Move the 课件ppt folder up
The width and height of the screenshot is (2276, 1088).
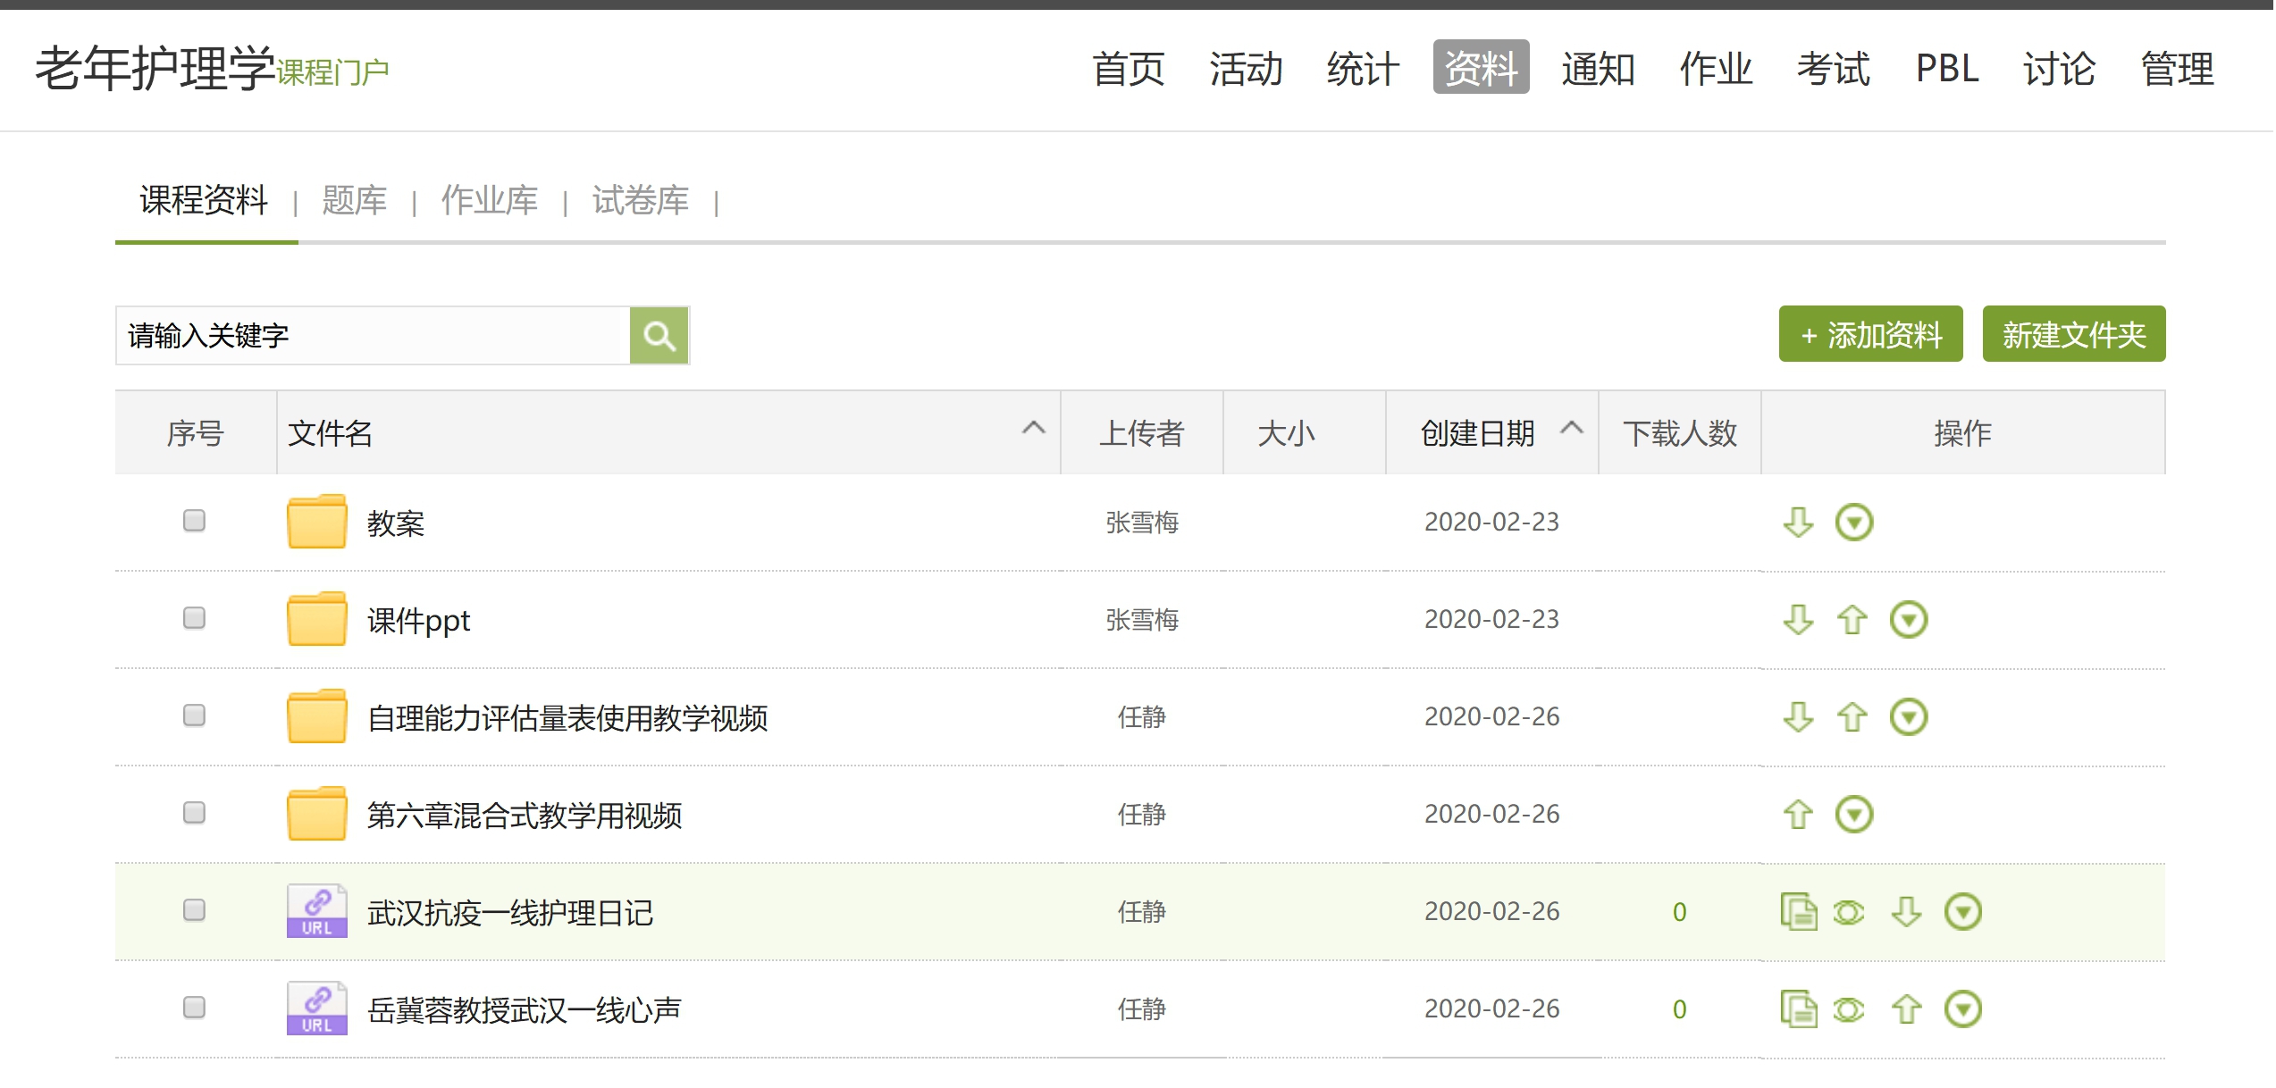tap(1852, 619)
